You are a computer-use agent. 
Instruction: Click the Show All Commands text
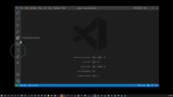tap(82, 57)
